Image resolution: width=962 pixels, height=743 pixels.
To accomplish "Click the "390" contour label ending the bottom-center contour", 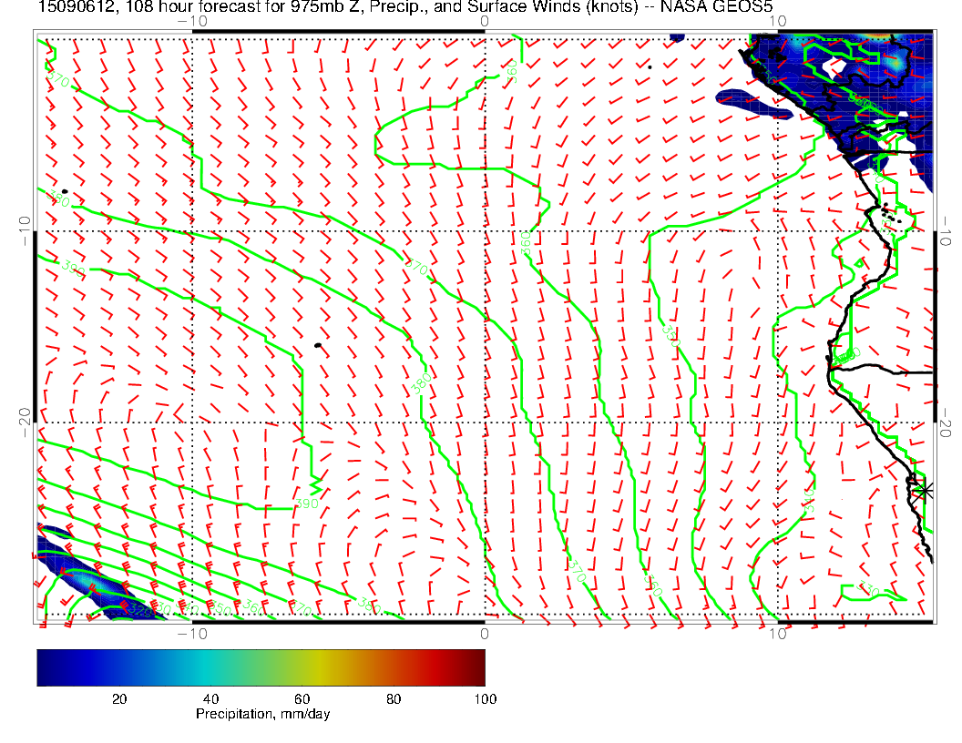I will click(x=307, y=504).
